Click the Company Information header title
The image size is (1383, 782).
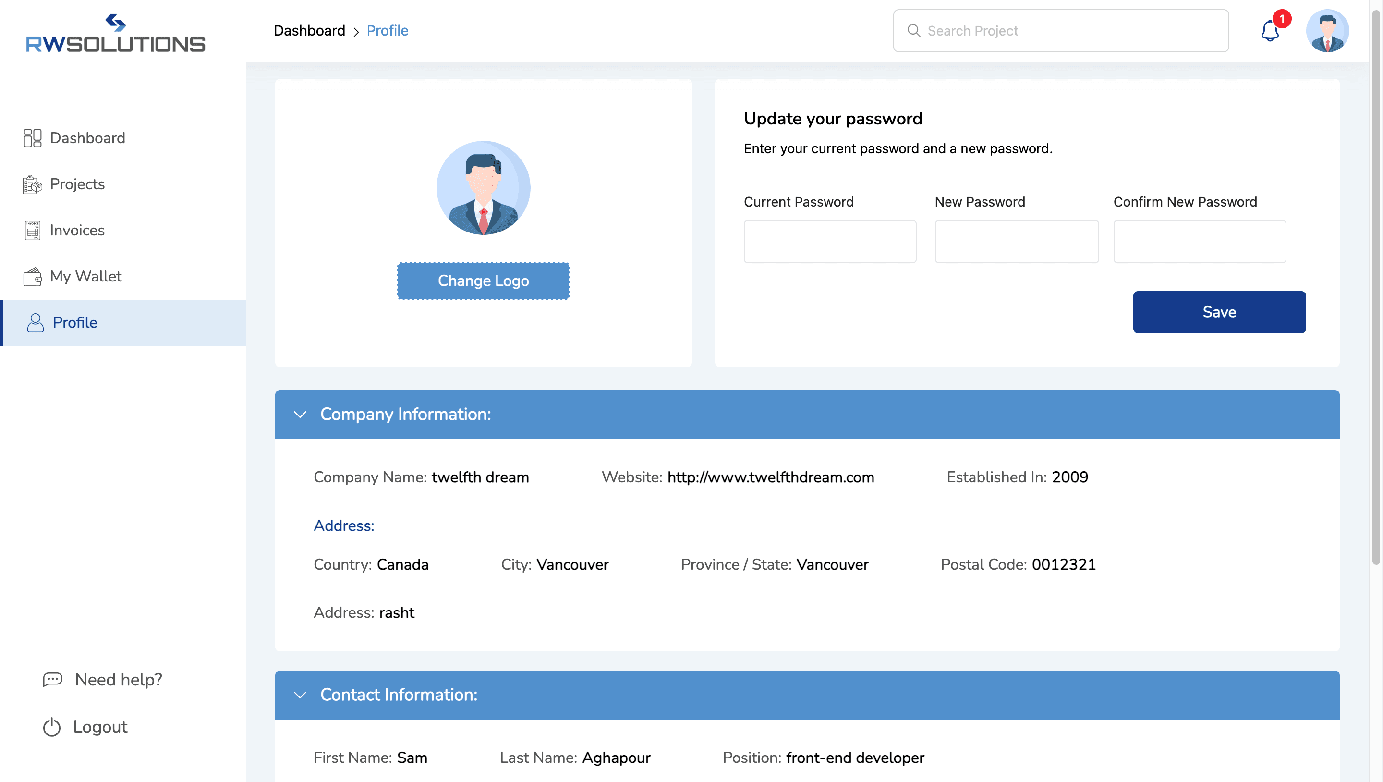tap(405, 415)
